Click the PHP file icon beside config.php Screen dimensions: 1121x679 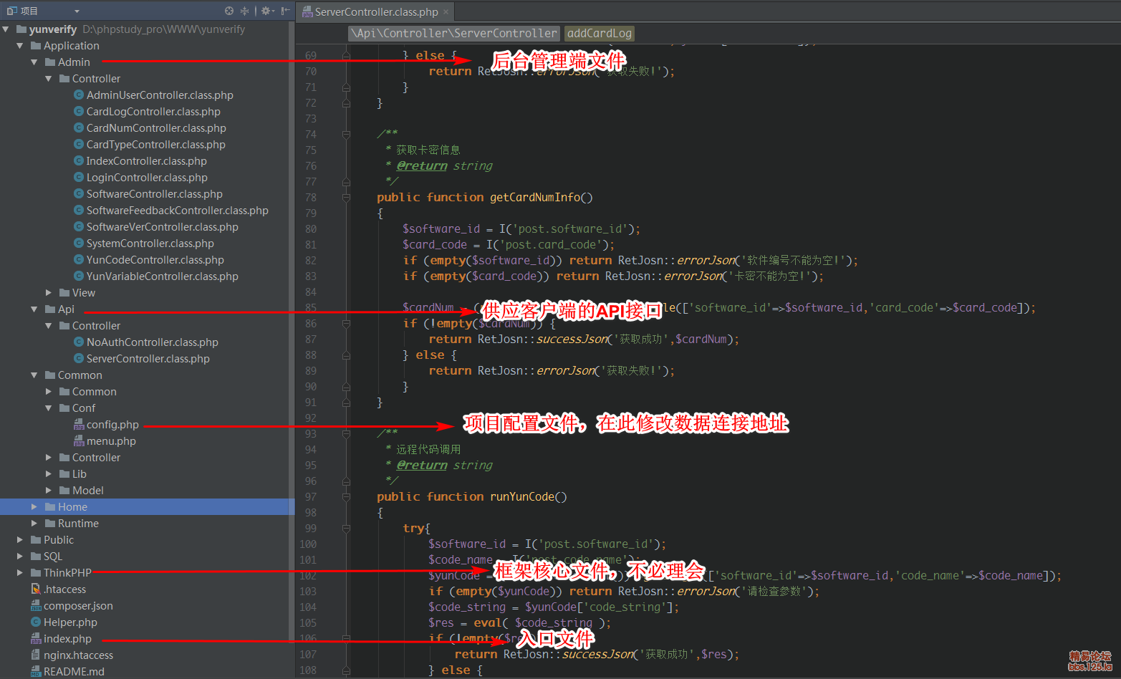point(79,425)
